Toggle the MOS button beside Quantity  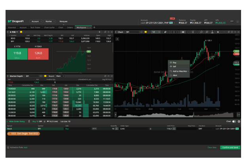(94, 129)
